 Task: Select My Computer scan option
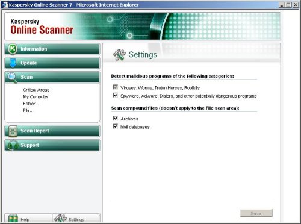tap(36, 97)
